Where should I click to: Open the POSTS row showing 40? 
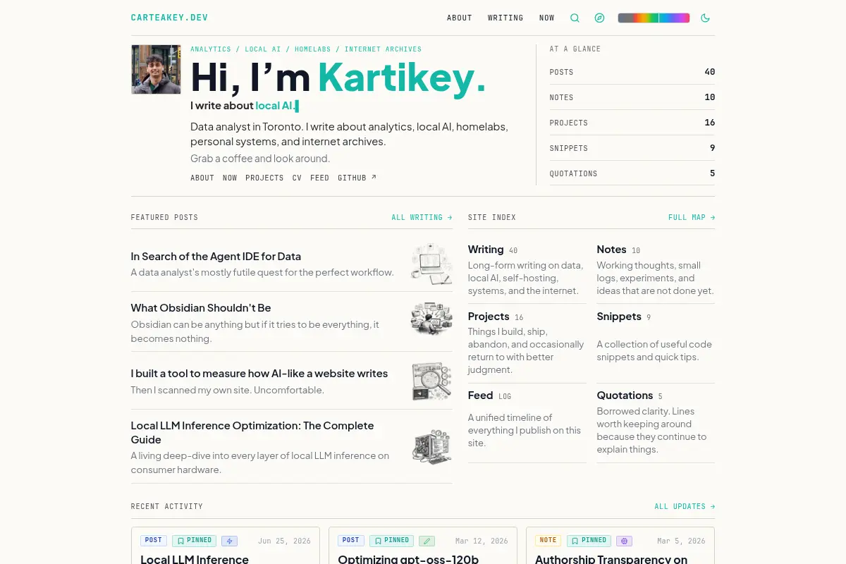point(632,72)
